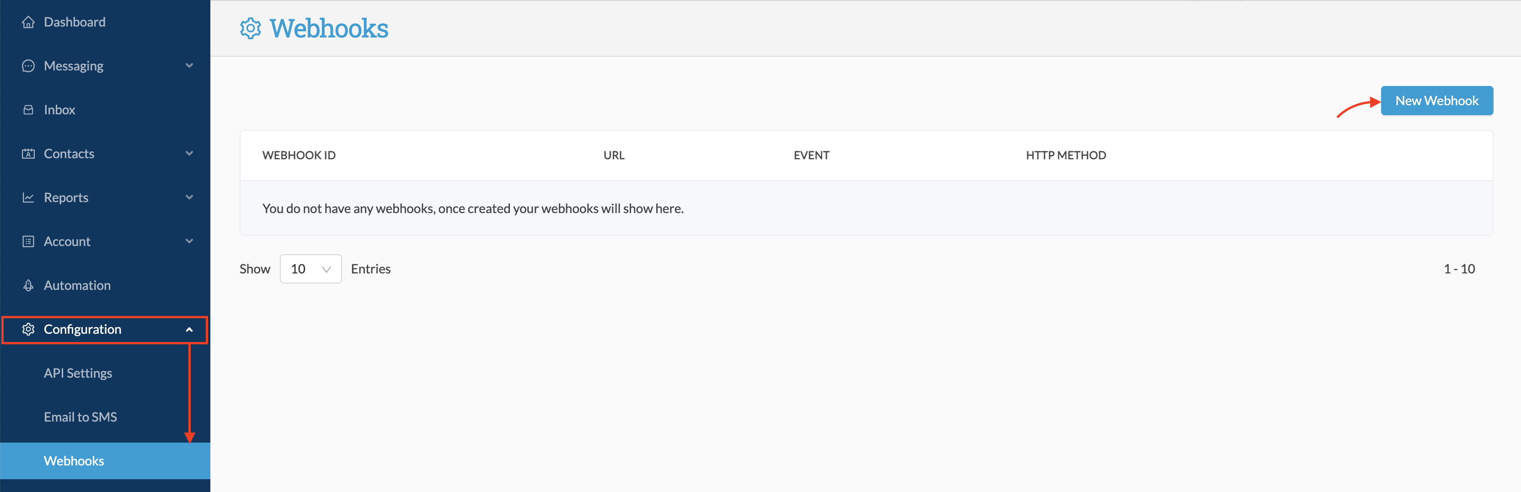Click the WEBHOOK ID column header

pyautogui.click(x=299, y=155)
